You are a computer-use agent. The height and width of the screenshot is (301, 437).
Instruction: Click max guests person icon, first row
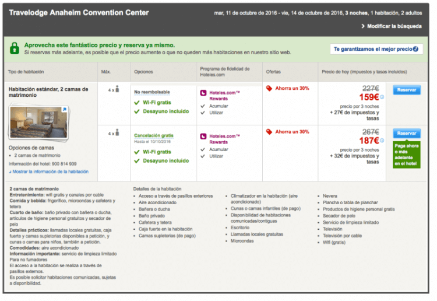pos(117,89)
